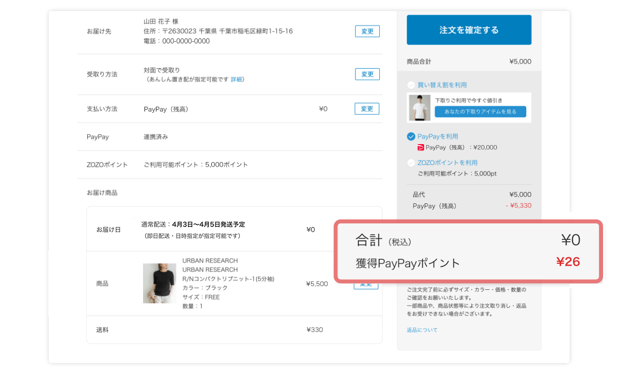
Task: Open the 詳細 link for あんしん置き配
Action: pyautogui.click(x=237, y=79)
